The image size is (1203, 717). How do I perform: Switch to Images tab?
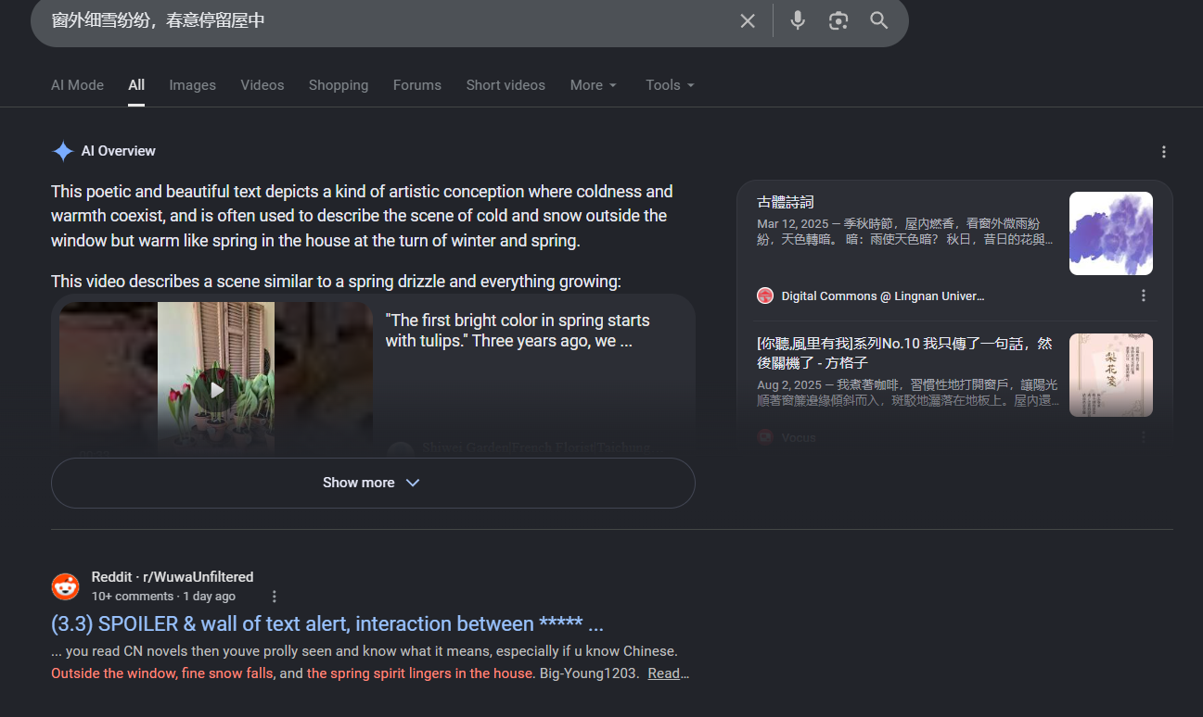tap(192, 85)
